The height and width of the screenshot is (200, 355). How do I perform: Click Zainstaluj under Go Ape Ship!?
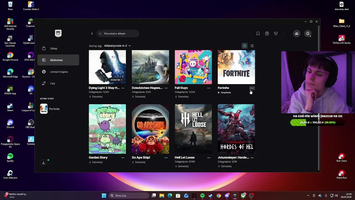coord(139,162)
